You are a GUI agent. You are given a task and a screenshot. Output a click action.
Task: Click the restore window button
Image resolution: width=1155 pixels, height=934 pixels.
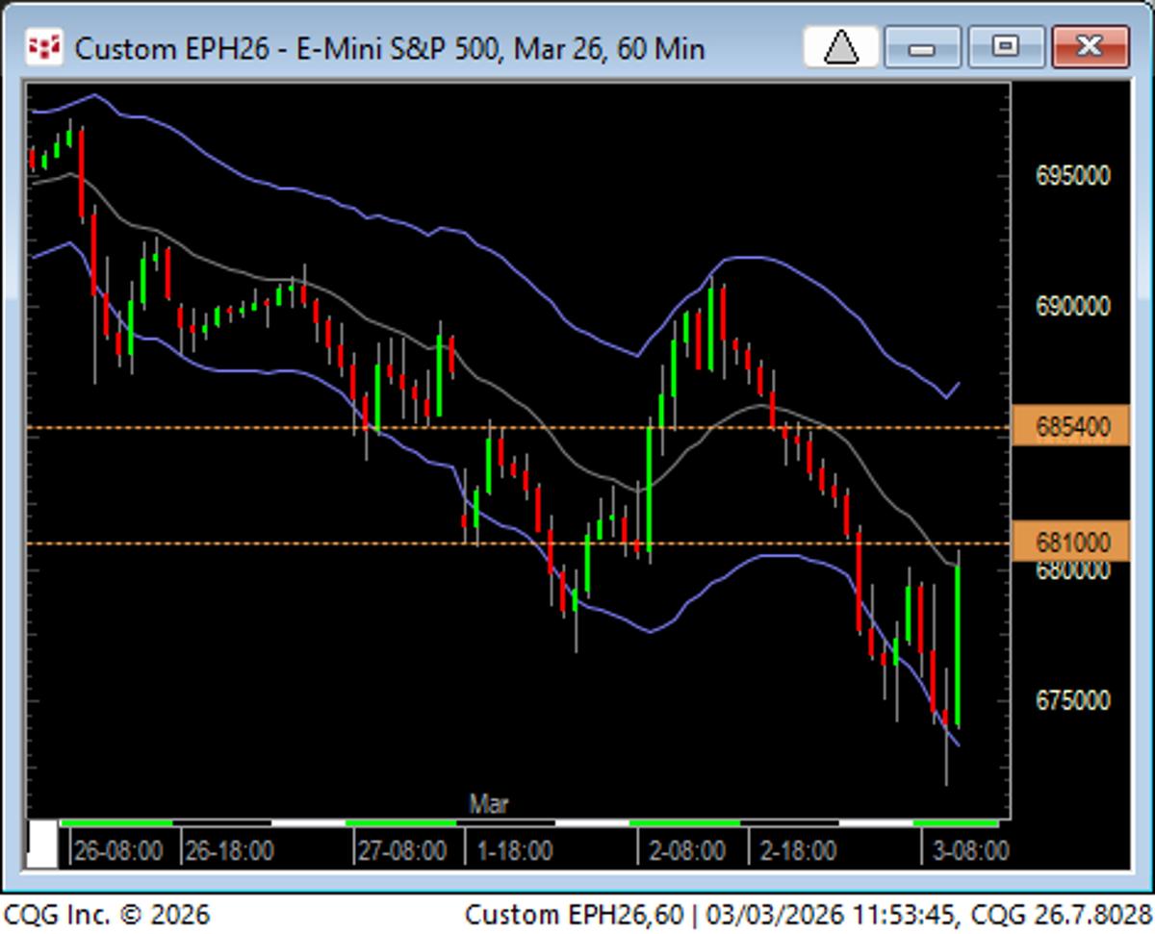pyautogui.click(x=1003, y=45)
